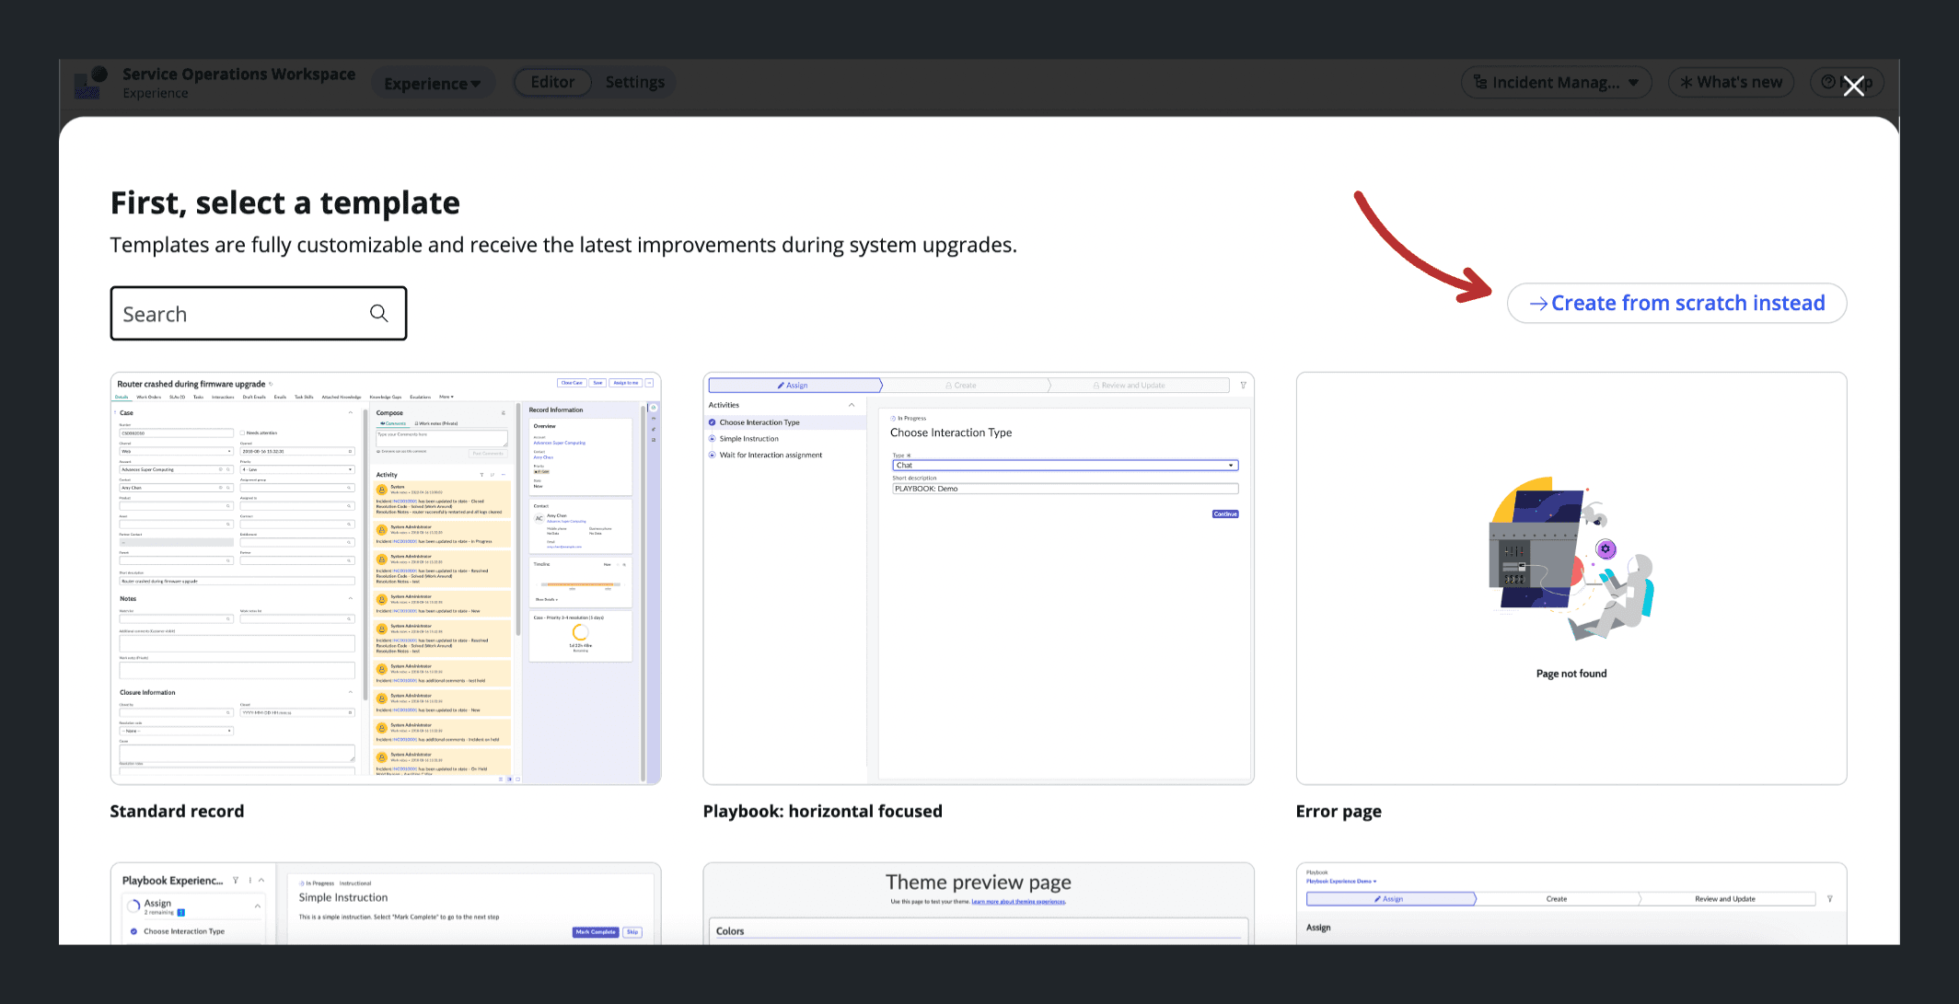The image size is (1959, 1004).
Task: Choose the Error page template thumbnail
Action: [x=1571, y=578]
